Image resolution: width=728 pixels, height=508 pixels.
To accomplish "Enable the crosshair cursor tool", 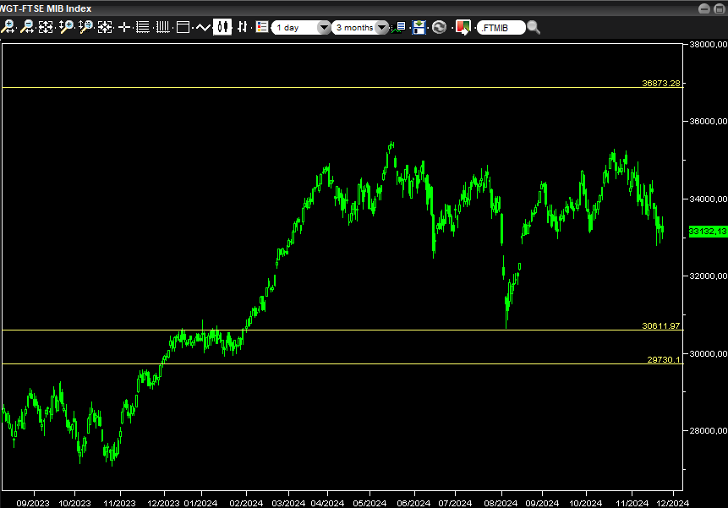I will 124,27.
